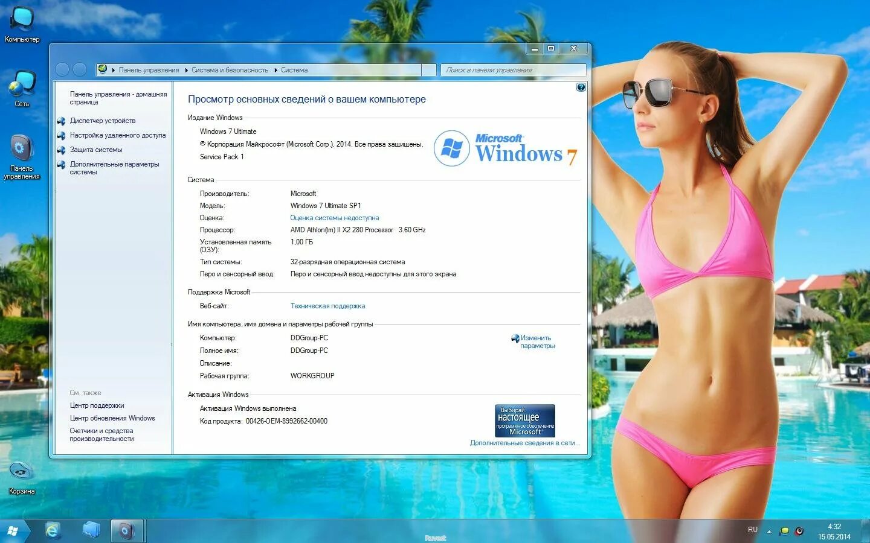Open Диспетчер устройств link
870x543 pixels.
coord(102,121)
